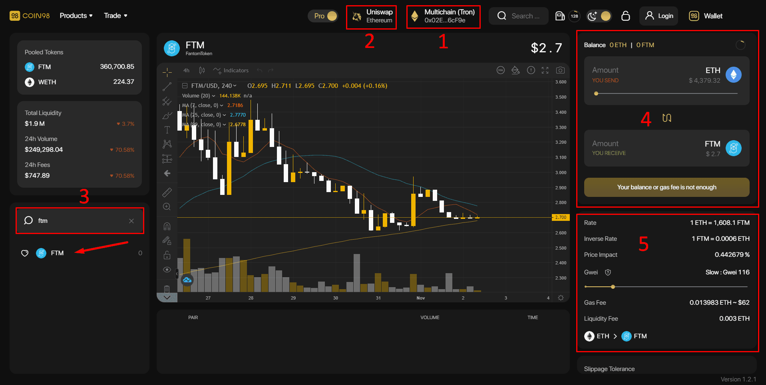The height and width of the screenshot is (385, 766).
Task: Open the Trade menu
Action: click(x=115, y=16)
